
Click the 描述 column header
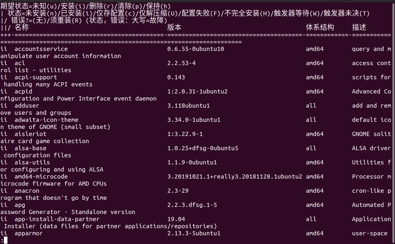coord(359,27)
